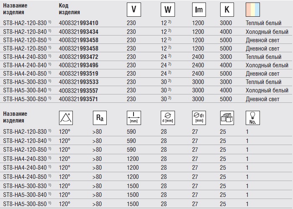Image resolution: width=293 pixels, height=209 pixels.
Task: Click the wattage W icon header
Action: coord(167,10)
